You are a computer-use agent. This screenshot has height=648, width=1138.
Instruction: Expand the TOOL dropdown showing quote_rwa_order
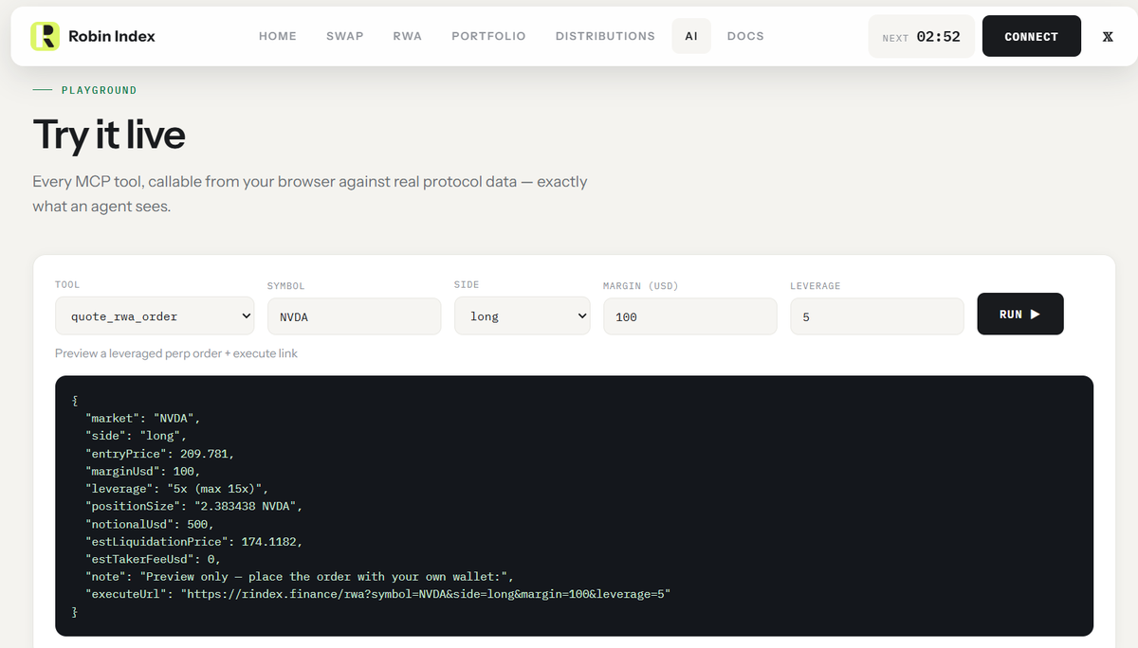pos(156,316)
